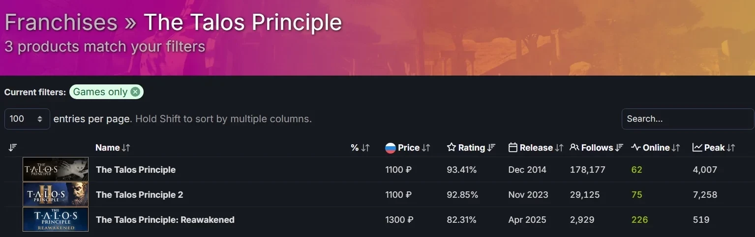Sort by Peak players column
This screenshot has height=237, width=755.
coord(714,148)
